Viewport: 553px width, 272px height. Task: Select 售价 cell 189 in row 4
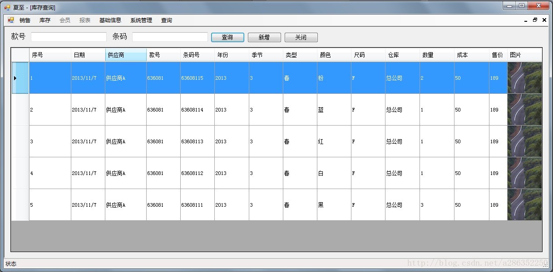click(498, 173)
